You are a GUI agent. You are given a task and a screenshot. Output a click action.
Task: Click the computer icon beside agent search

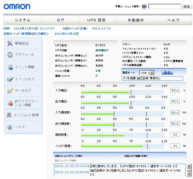(x=144, y=6)
